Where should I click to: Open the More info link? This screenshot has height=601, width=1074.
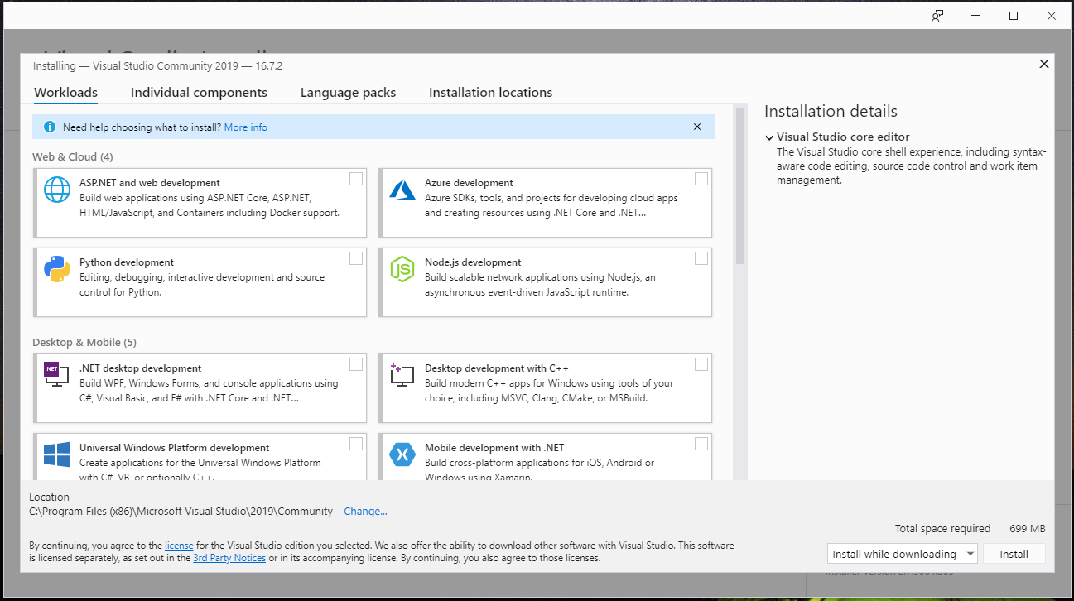(246, 127)
